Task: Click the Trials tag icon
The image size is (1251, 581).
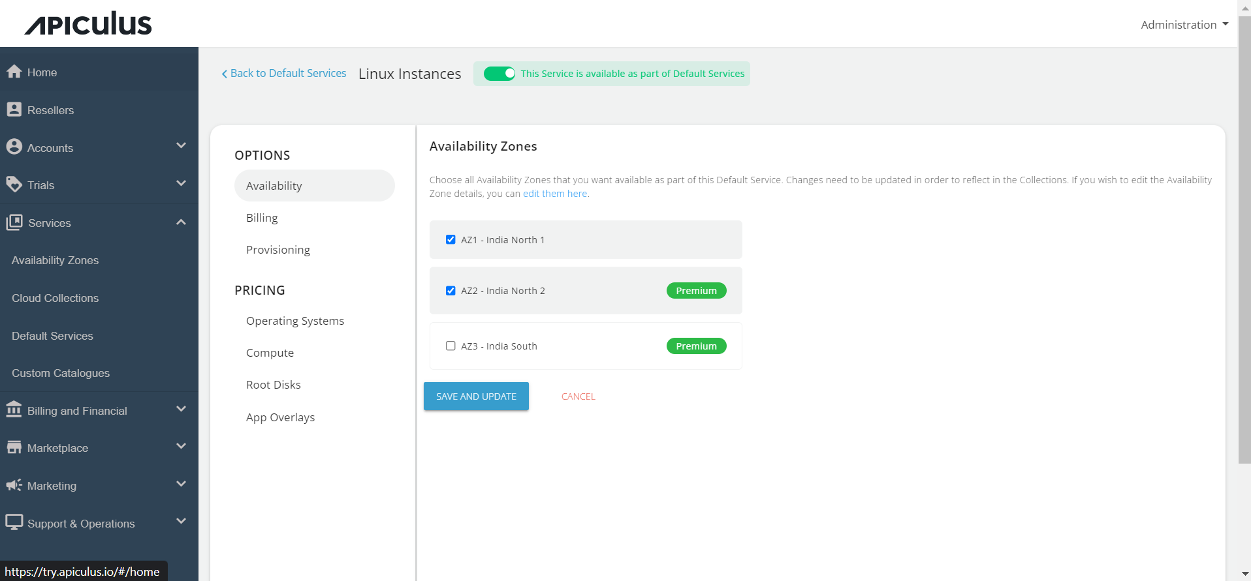Action: [14, 185]
